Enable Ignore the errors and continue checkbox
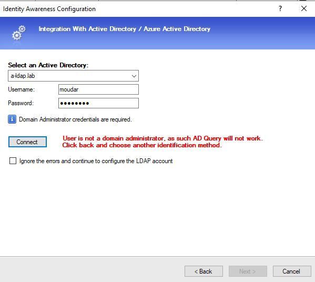The image size is (315, 282). (x=13, y=161)
